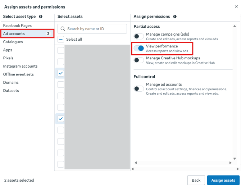The image size is (241, 187).
Task: Choose Instagram accounts asset type
Action: click(20, 66)
